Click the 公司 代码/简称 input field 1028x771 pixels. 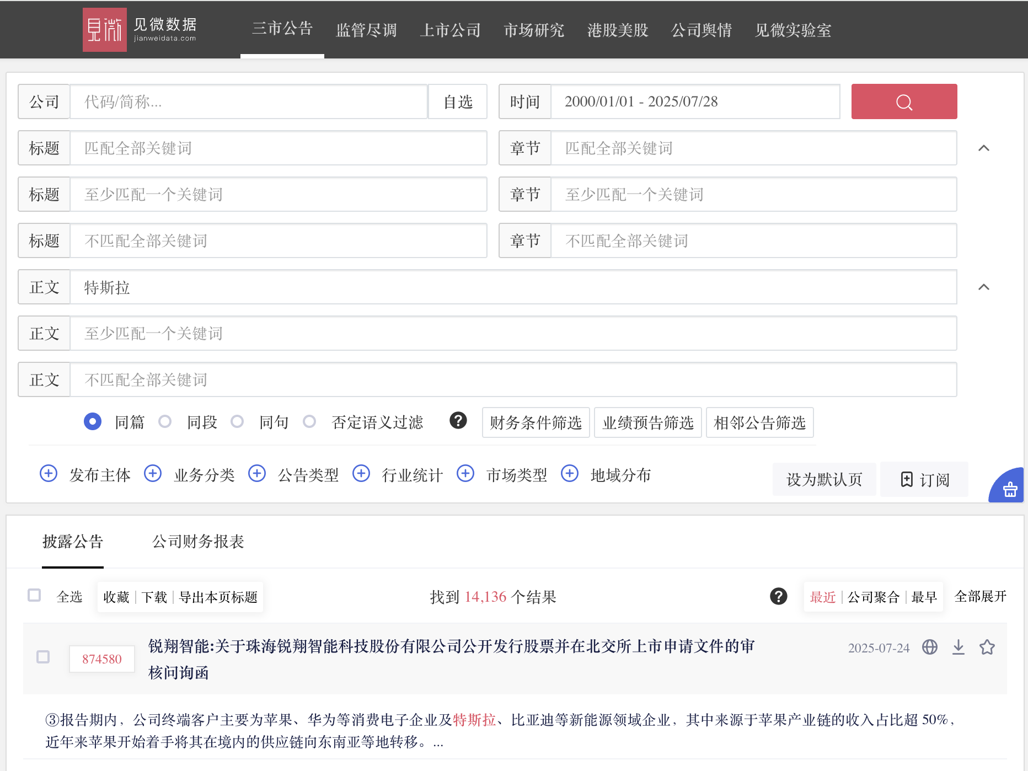[248, 101]
